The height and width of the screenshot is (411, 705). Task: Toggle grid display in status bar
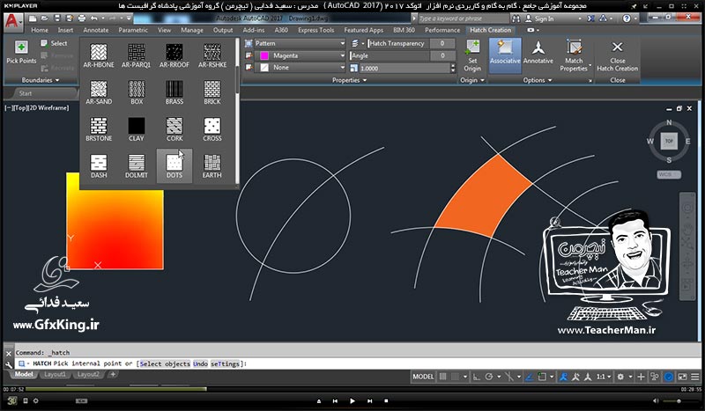[x=443, y=377]
